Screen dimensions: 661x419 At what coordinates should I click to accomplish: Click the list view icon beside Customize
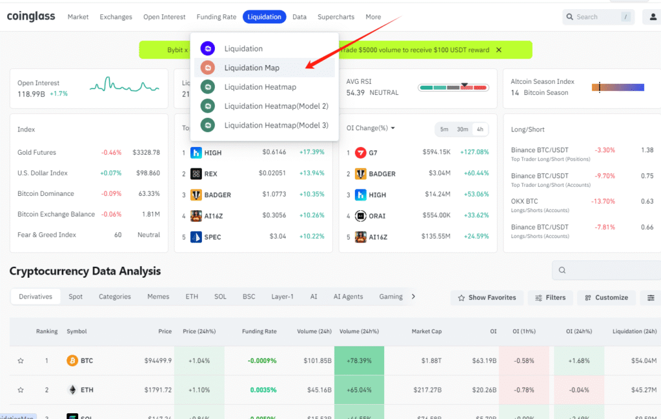649,298
